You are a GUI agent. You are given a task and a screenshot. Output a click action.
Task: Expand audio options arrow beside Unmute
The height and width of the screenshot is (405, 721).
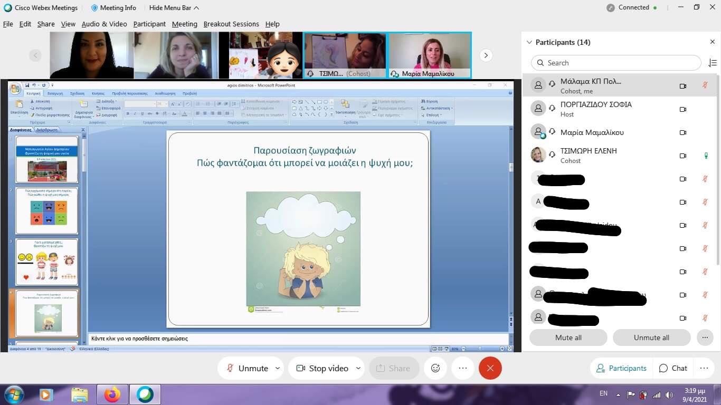point(278,368)
